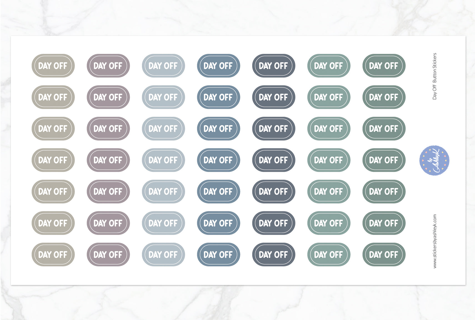Click the light blue-gray Day Off sticker in the top row

163,66
